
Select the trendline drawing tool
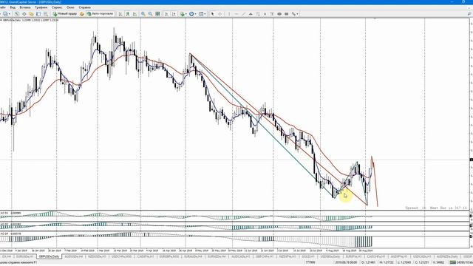tap(244, 14)
